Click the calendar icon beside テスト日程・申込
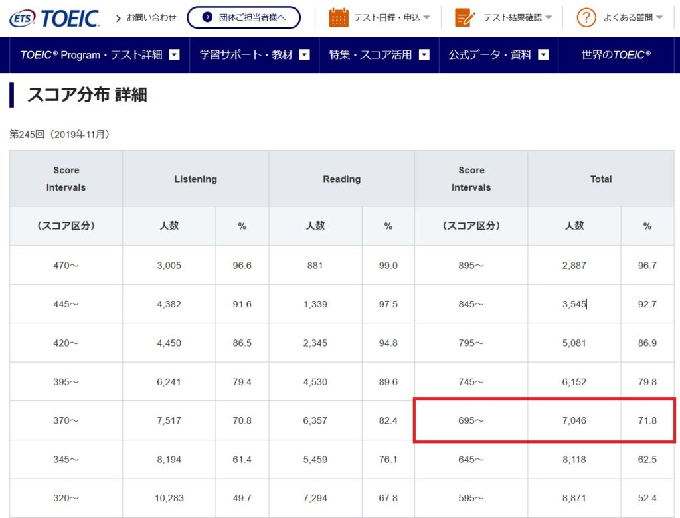Screen dimensions: 680x518 (x=339, y=16)
